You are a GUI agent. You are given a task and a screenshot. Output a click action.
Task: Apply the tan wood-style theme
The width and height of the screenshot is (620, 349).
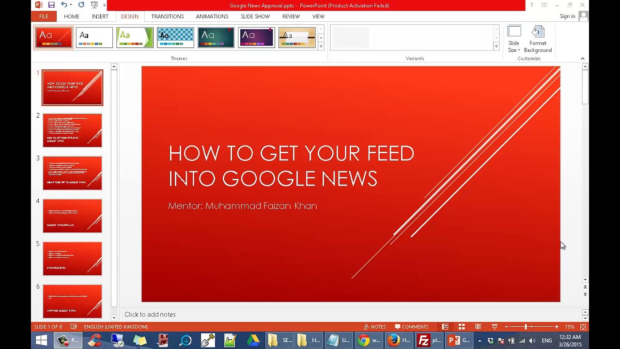pyautogui.click(x=297, y=38)
